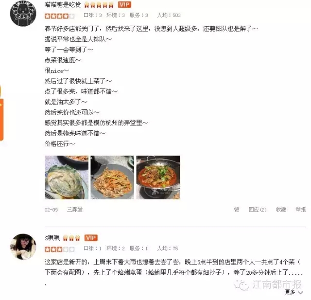The width and height of the screenshot is (311, 300).
Task: Open S呗呗's profile avatar photo
Action: pos(23,247)
